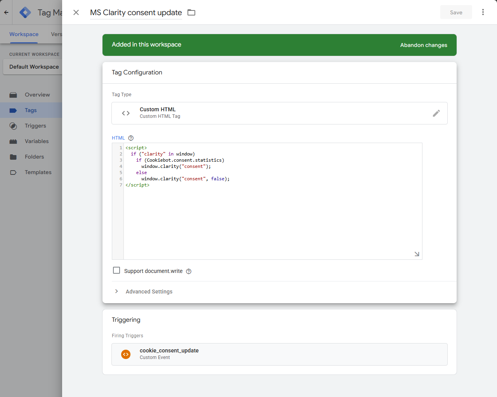Click Abandon changes in the green banner
This screenshot has width=497, height=397.
pos(424,45)
